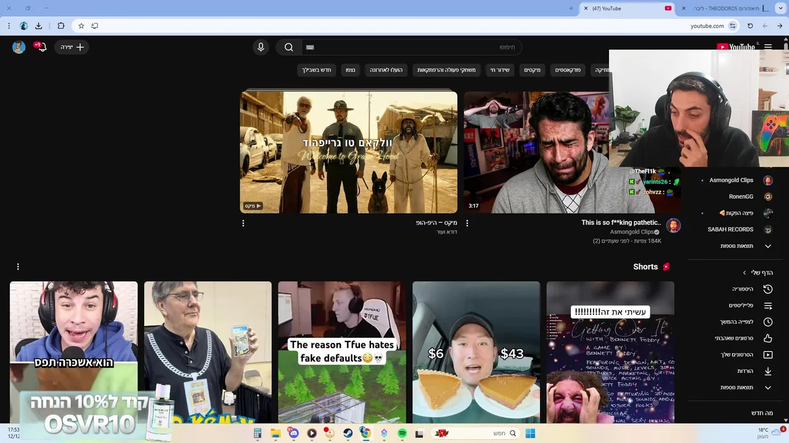Open the Shorts section three-dot menu
The width and height of the screenshot is (789, 443).
[18, 266]
